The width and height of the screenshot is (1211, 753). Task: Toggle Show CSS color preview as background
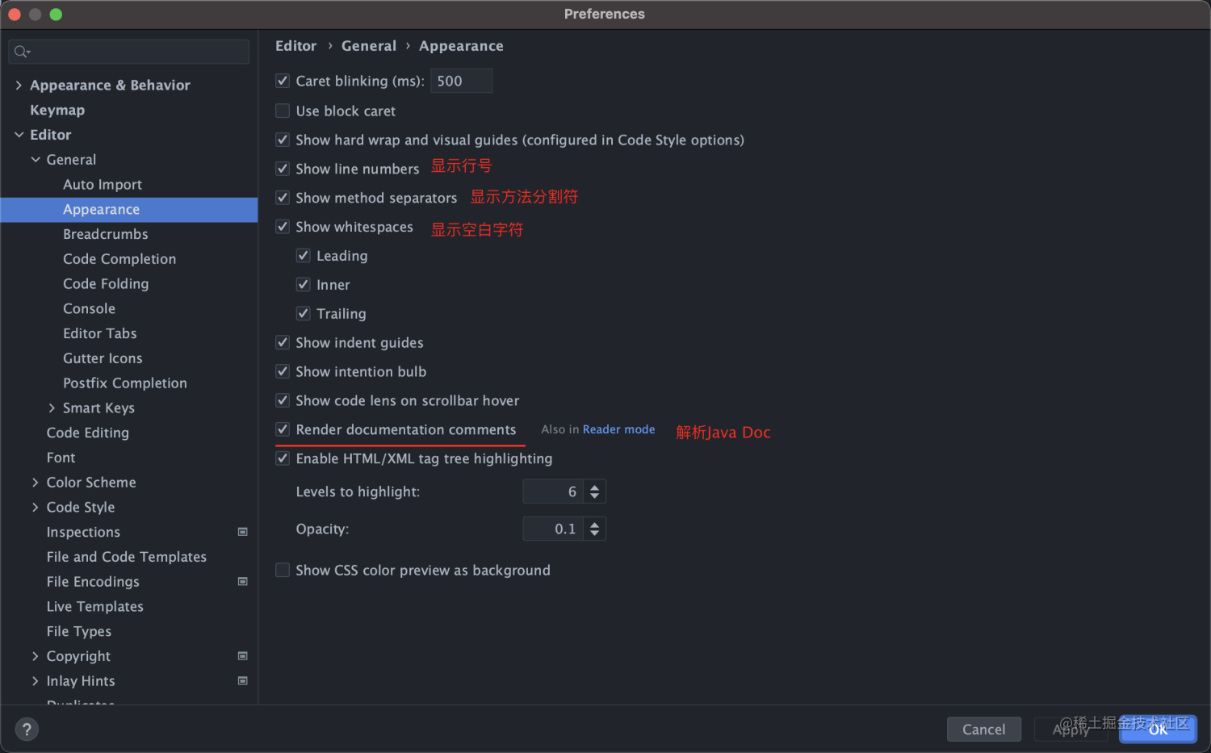pos(283,571)
